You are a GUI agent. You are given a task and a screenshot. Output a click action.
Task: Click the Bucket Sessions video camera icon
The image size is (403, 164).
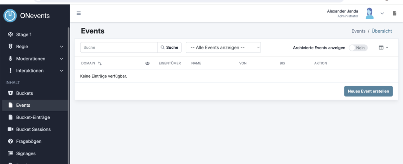tap(11, 129)
